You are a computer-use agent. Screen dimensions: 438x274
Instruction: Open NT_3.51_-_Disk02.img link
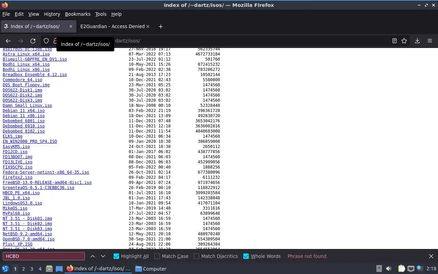click(27, 224)
